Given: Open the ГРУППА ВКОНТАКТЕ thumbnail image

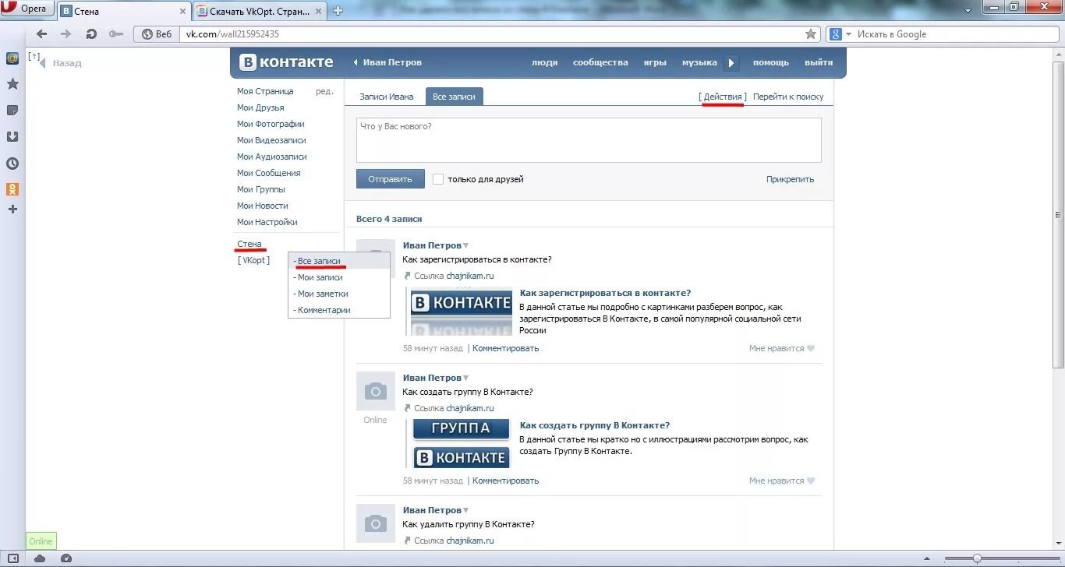Looking at the screenshot, I should [x=461, y=444].
